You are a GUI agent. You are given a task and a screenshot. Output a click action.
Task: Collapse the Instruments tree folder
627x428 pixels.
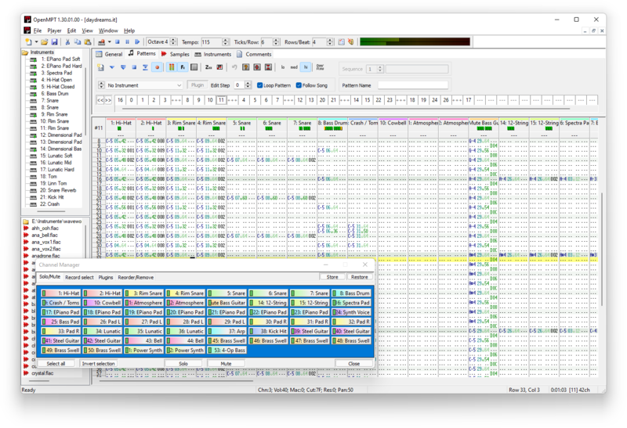click(x=24, y=52)
